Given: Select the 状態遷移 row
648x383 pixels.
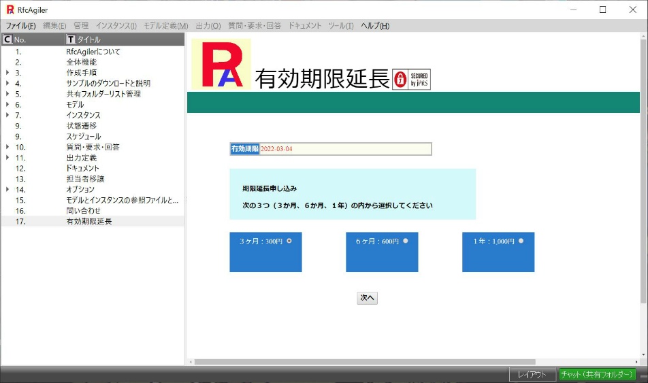Looking at the screenshot, I should pyautogui.click(x=93, y=126).
